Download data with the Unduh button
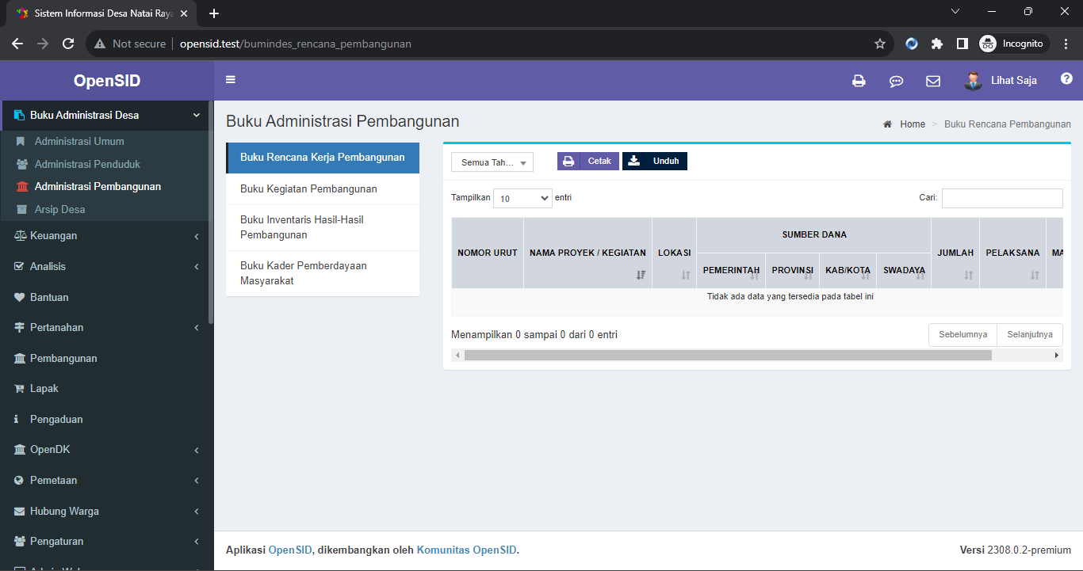Image resolution: width=1083 pixels, height=571 pixels. [x=654, y=161]
